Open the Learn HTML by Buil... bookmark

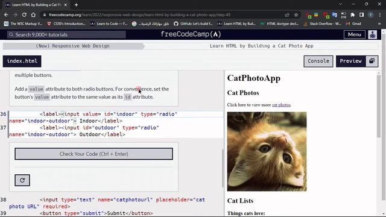tap(236, 24)
